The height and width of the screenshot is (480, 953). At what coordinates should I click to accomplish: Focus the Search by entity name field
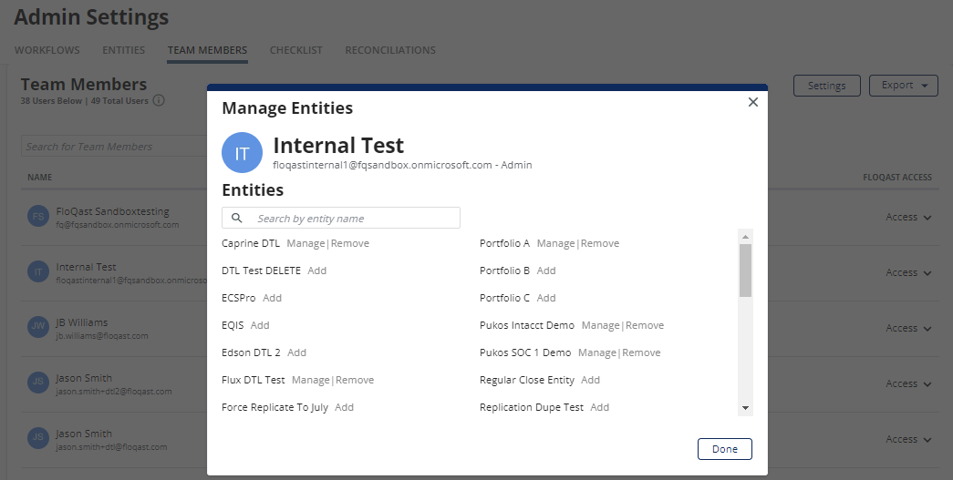click(341, 218)
